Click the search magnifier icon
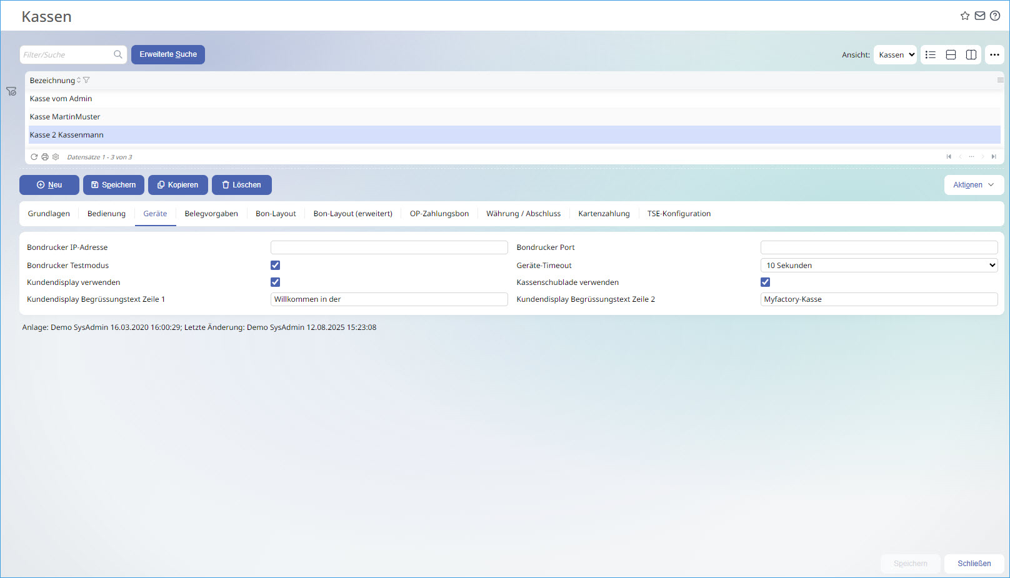This screenshot has width=1010, height=578. point(118,54)
